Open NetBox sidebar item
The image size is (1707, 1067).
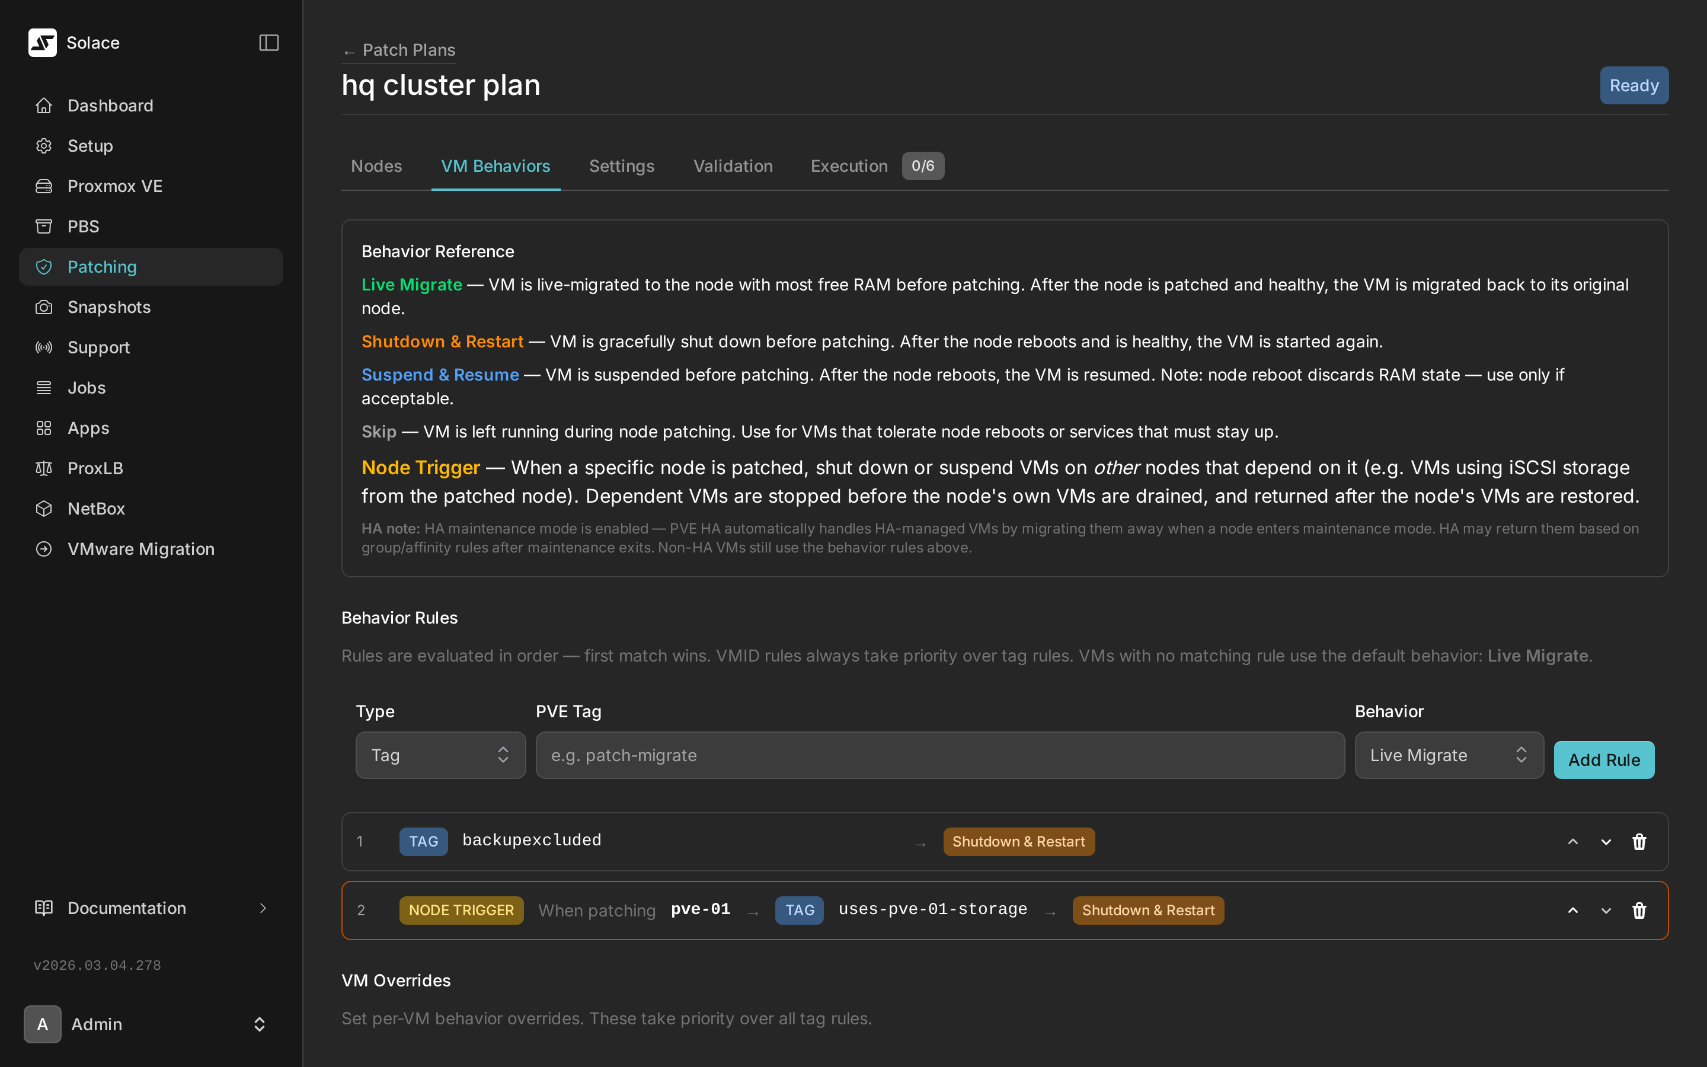pos(96,508)
